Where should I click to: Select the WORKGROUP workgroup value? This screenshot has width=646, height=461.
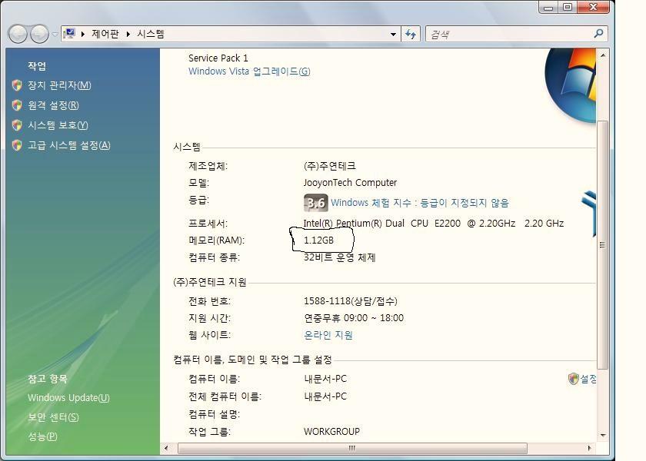tap(331, 431)
